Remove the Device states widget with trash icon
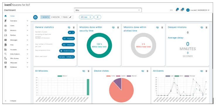Image resolution: width=216 pixels, height=106 pixels. pos(148,71)
